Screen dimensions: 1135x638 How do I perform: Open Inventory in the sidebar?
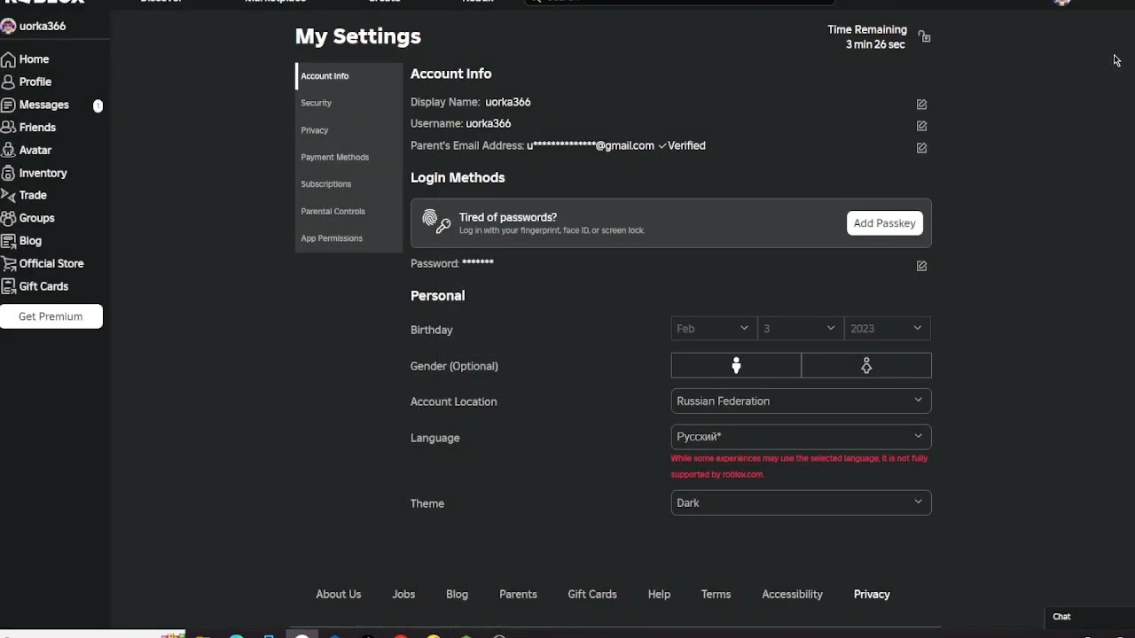34,173
